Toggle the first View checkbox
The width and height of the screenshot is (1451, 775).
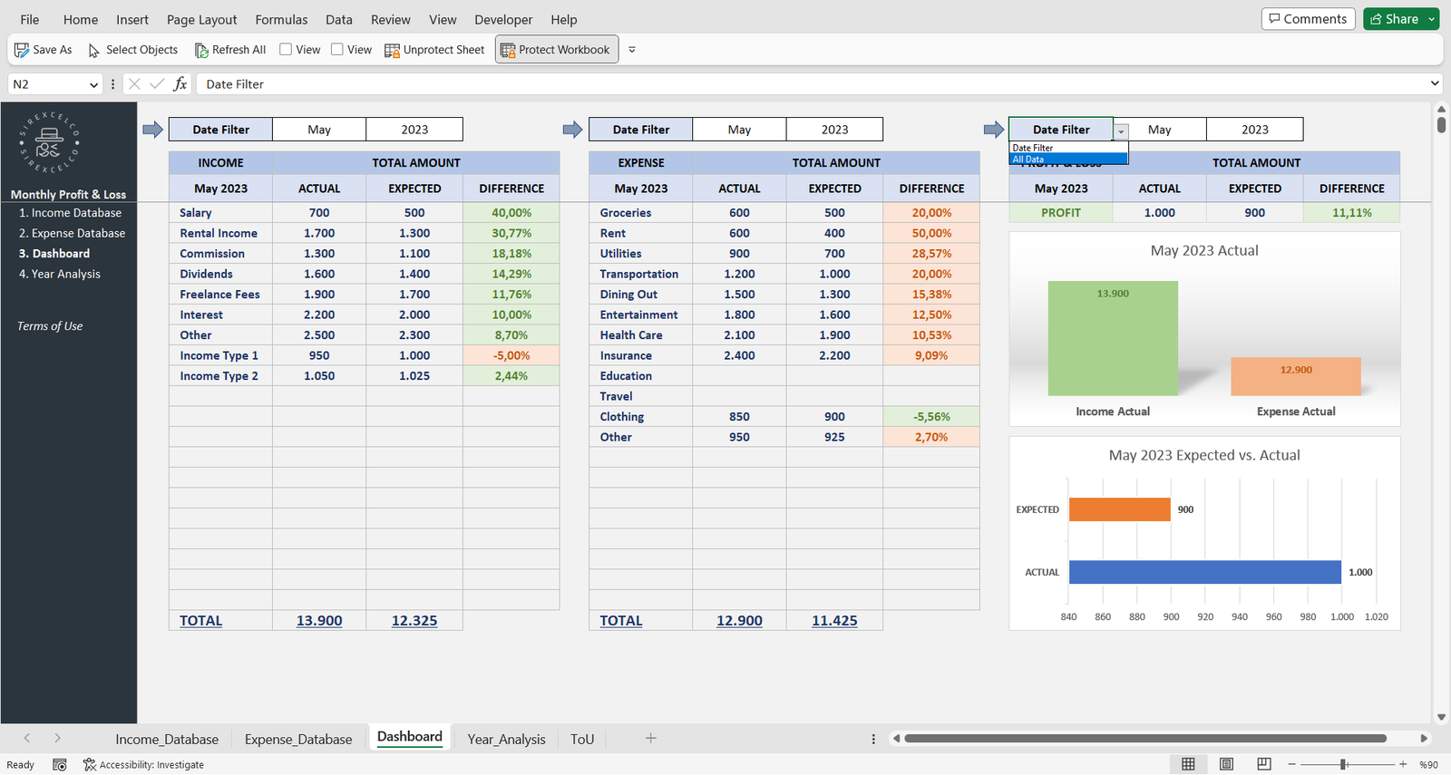(286, 50)
